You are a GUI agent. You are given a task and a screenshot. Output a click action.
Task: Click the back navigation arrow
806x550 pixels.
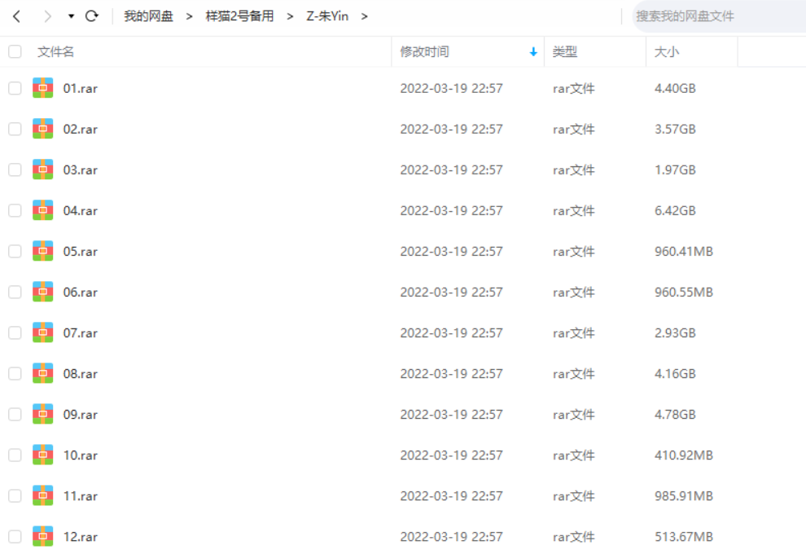pyautogui.click(x=16, y=16)
